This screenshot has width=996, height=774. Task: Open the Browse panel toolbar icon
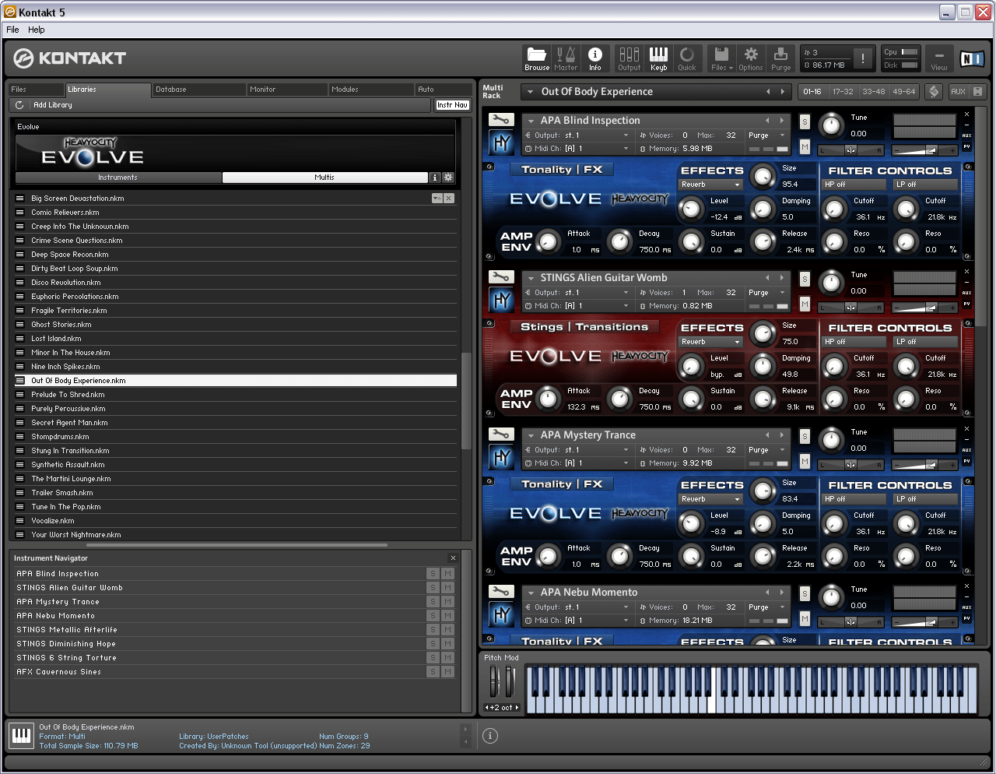pyautogui.click(x=537, y=58)
